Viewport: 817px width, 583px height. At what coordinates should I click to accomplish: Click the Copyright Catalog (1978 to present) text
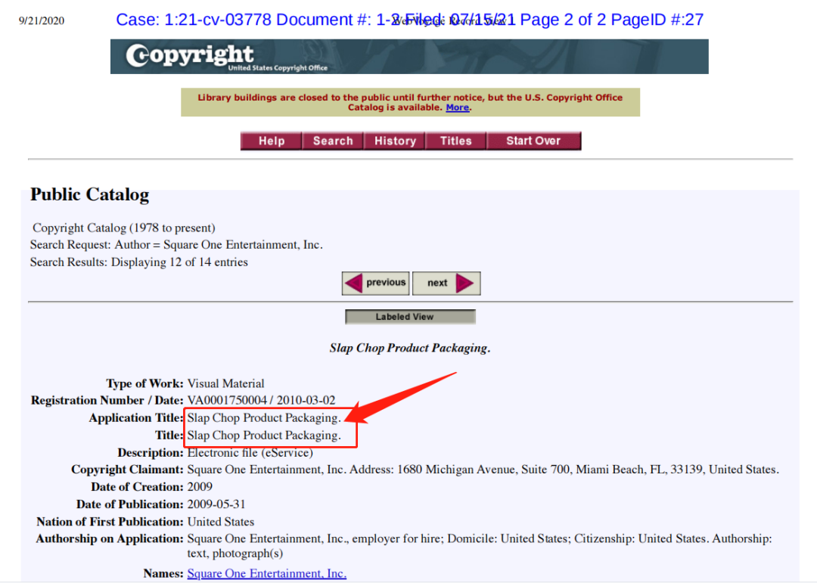(x=124, y=228)
